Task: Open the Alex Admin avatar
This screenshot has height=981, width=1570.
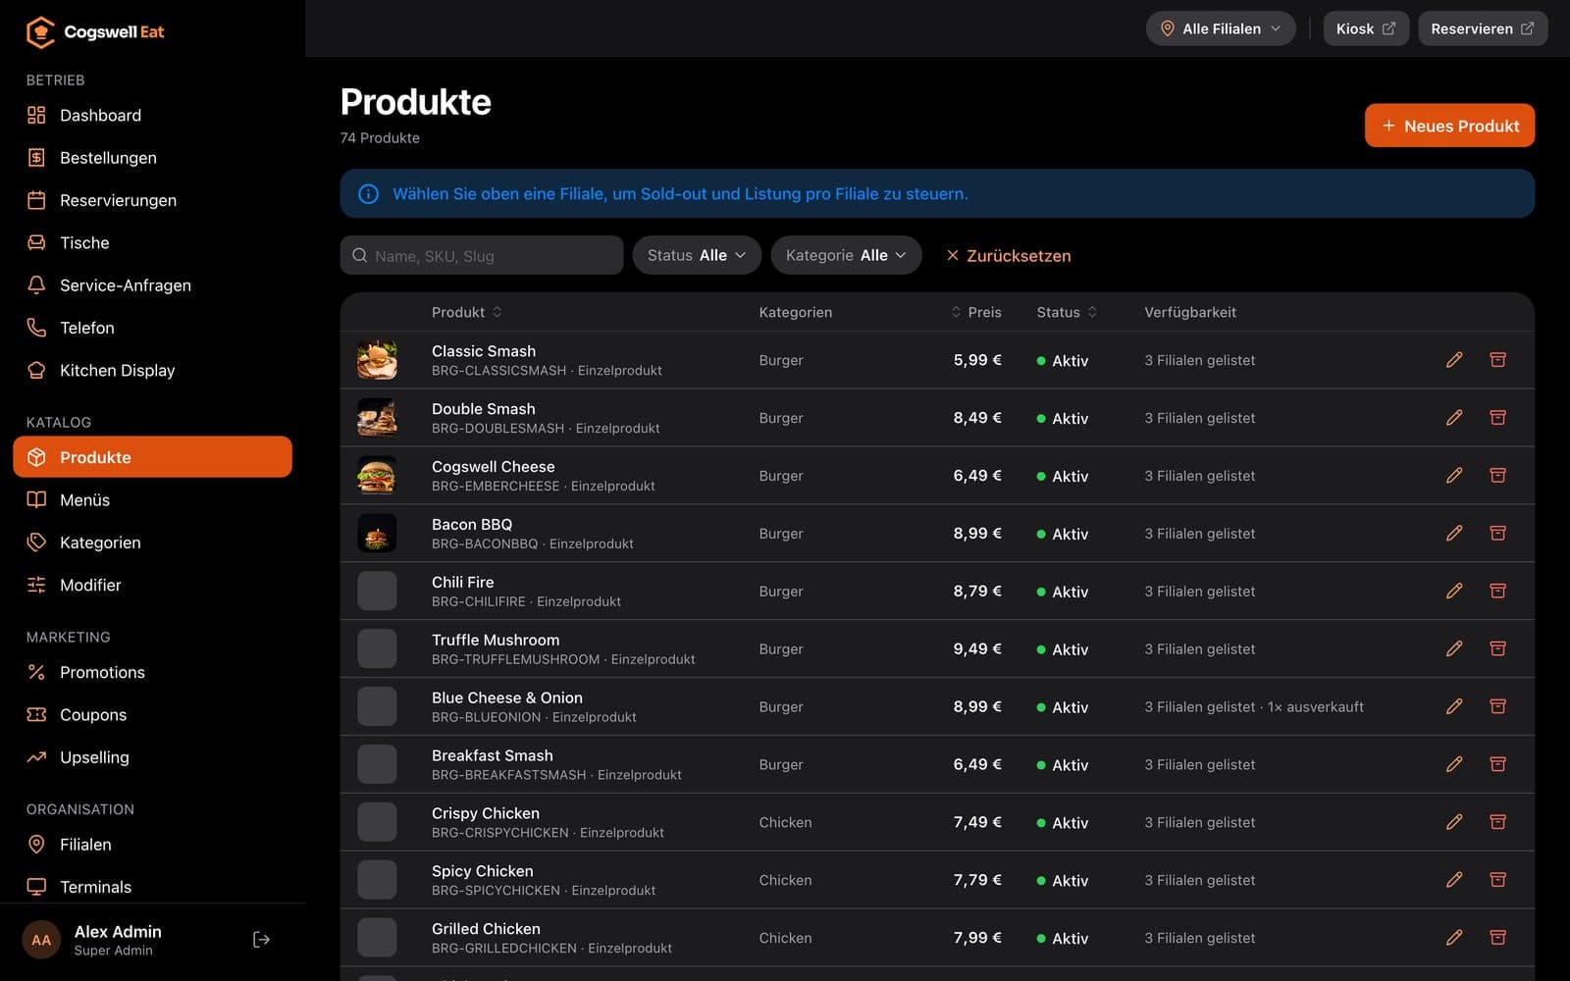Action: [41, 940]
